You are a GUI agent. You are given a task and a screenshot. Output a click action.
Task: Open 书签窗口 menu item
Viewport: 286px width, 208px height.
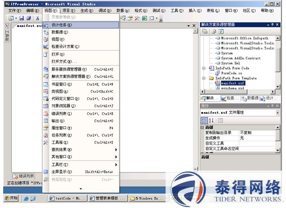coord(81,84)
